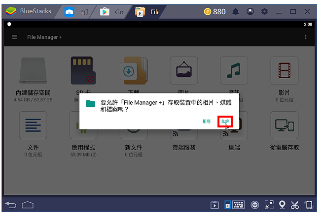Screen dimensions: 323x218
Task: Open the hamburger menu in File Manager +
Action: click(x=14, y=37)
